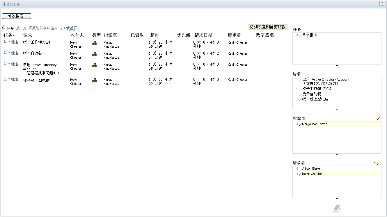This screenshot has height=217, width=387.
Task: Click the type icon in 授予膝上型电脑 row
Action: pyautogui.click(x=94, y=80)
